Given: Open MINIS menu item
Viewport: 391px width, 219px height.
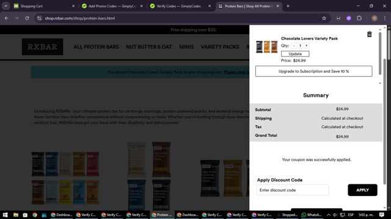Looking at the screenshot, I should pyautogui.click(x=186, y=47).
